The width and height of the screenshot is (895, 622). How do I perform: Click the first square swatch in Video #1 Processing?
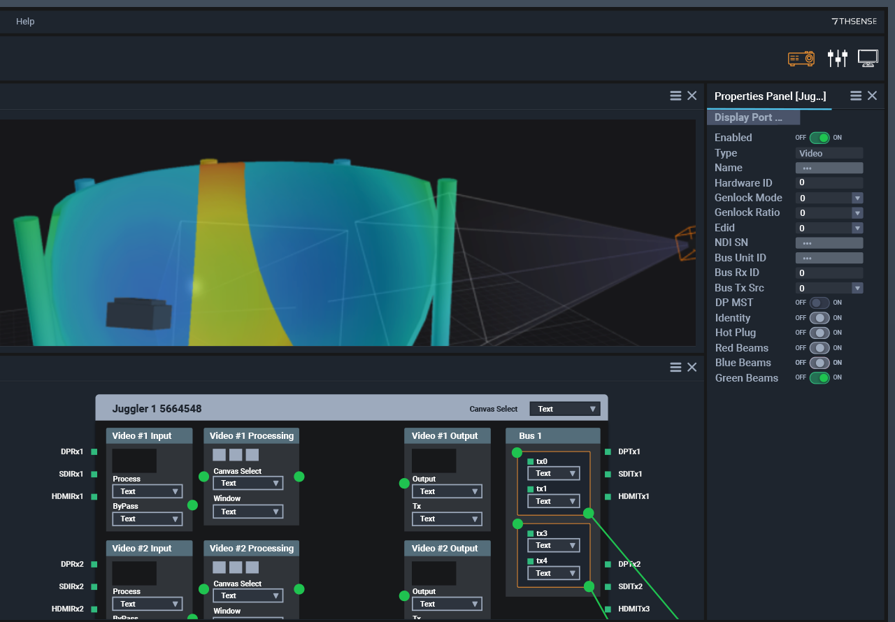pyautogui.click(x=220, y=455)
